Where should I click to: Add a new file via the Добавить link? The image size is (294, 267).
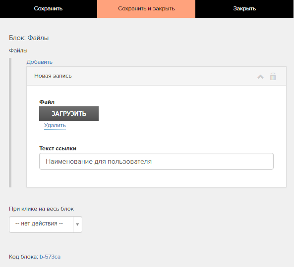pyautogui.click(x=39, y=62)
